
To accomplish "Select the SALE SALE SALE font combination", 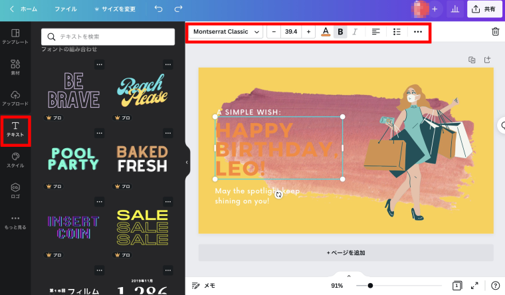I will pyautogui.click(x=142, y=227).
